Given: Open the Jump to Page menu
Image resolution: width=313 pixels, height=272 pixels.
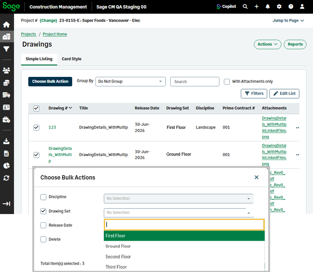Looking at the screenshot, I should click(x=288, y=20).
